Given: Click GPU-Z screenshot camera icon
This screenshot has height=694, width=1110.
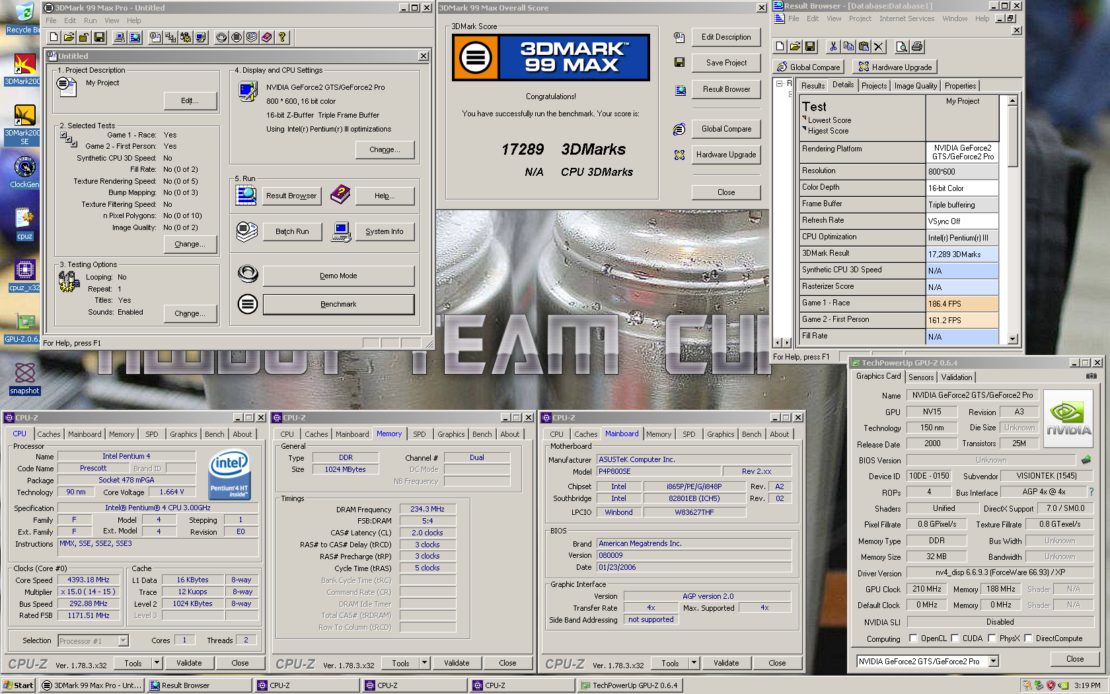Looking at the screenshot, I should coord(1091,376).
